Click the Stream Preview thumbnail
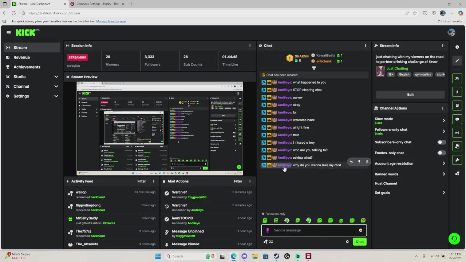 point(160,128)
